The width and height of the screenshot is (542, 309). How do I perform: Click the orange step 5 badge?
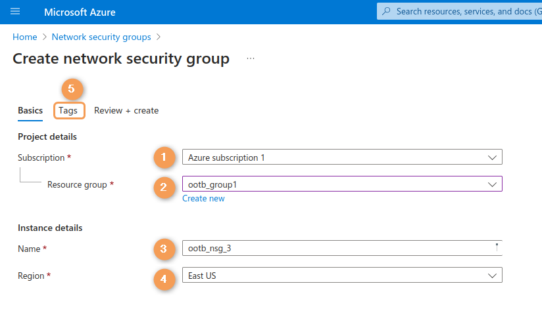point(72,89)
